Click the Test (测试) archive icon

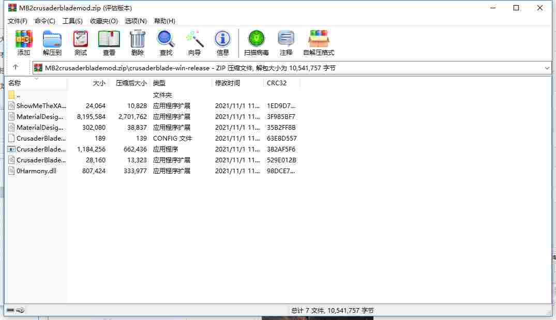[x=81, y=39]
